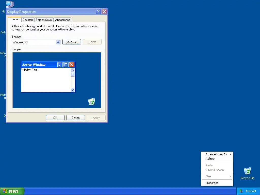Go to the Appearance tab
Image resolution: width=260 pixels, height=195 pixels.
coord(63,20)
